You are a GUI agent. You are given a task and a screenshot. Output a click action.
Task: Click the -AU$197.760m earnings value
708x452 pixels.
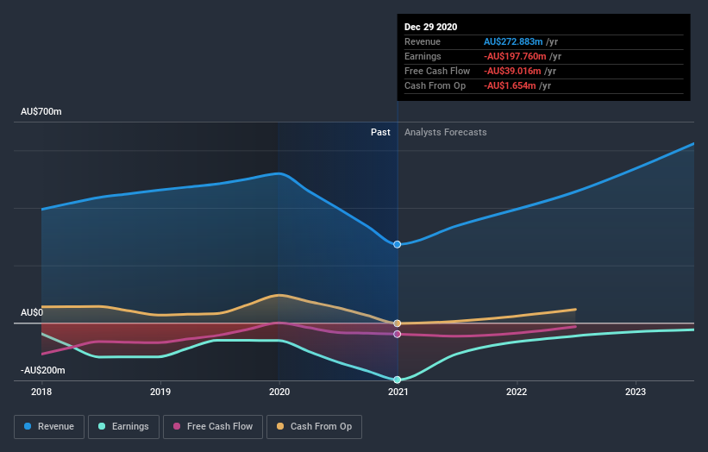tap(515, 56)
